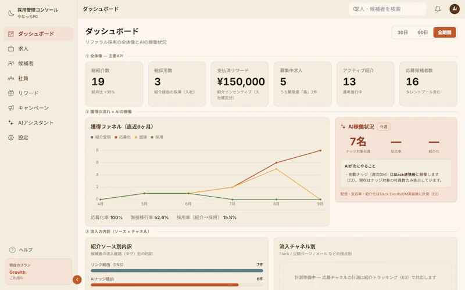Open 候補者 section
The height and width of the screenshot is (290, 465).
38,63
